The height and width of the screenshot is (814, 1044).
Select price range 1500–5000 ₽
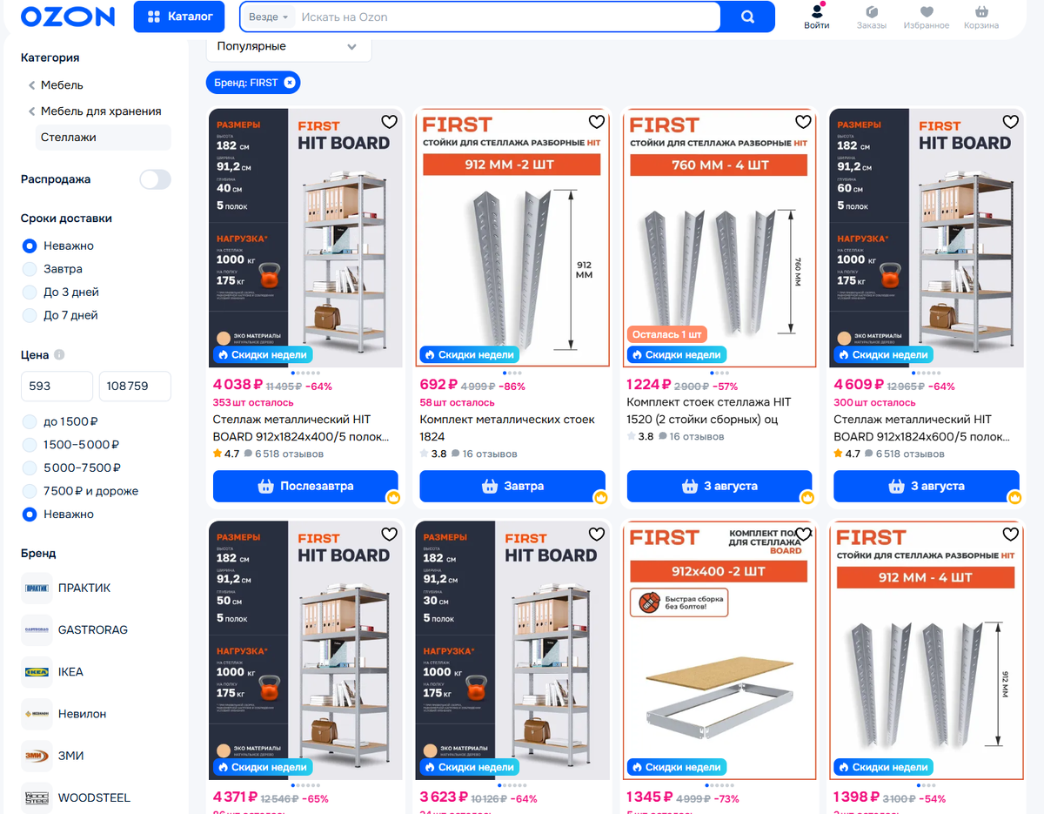[30, 445]
